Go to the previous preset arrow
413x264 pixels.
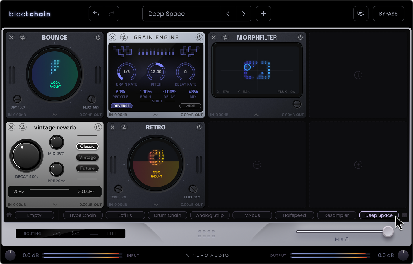[228, 14]
